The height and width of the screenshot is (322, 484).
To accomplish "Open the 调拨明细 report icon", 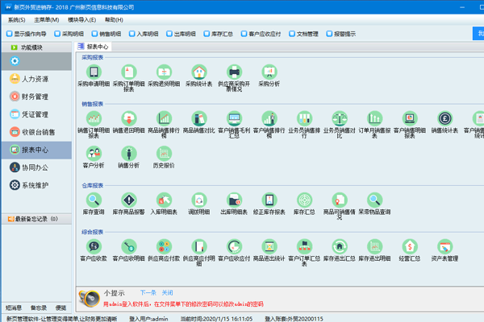I will (x=199, y=200).
